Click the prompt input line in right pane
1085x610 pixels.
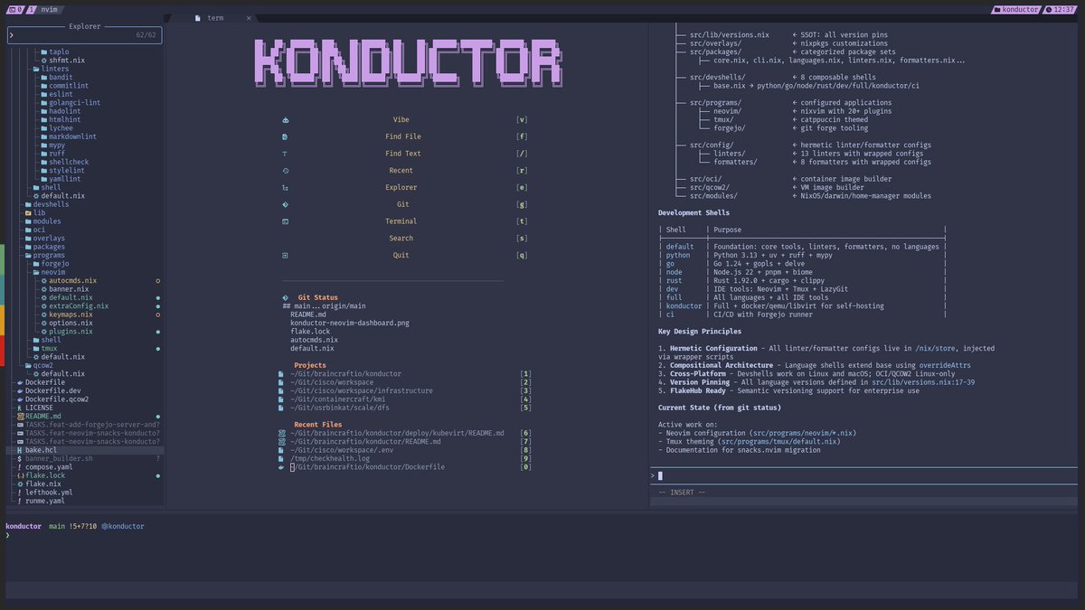[863, 475]
